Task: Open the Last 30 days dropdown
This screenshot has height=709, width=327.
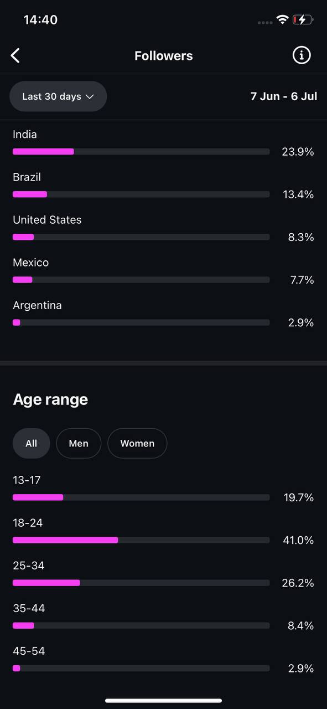Action: (58, 96)
